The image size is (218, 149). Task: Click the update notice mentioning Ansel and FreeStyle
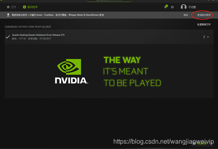(x=58, y=15)
